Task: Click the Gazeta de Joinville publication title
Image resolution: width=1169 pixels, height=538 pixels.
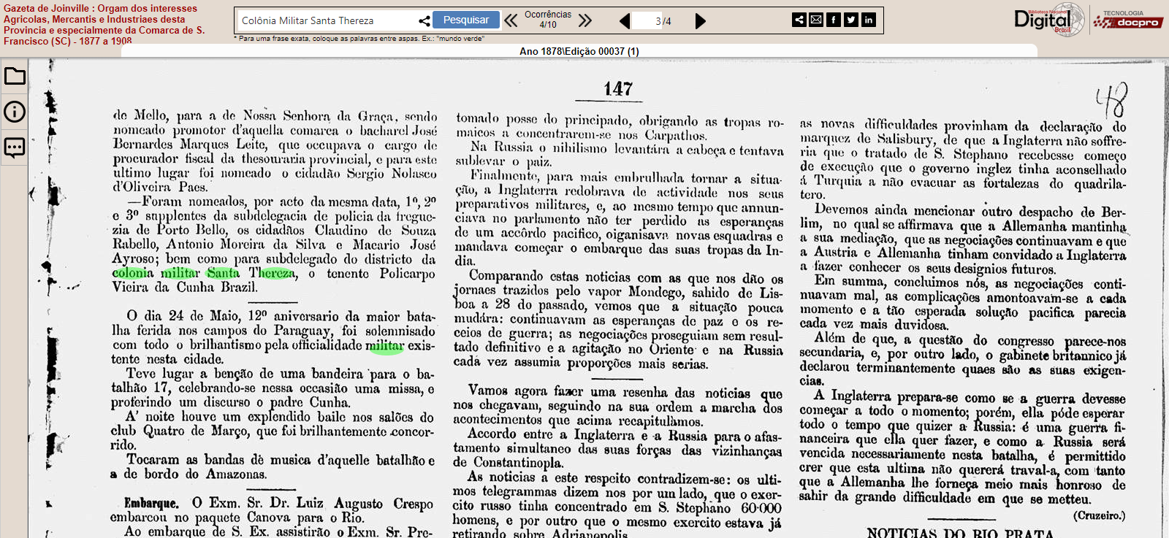Action: pyautogui.click(x=104, y=25)
